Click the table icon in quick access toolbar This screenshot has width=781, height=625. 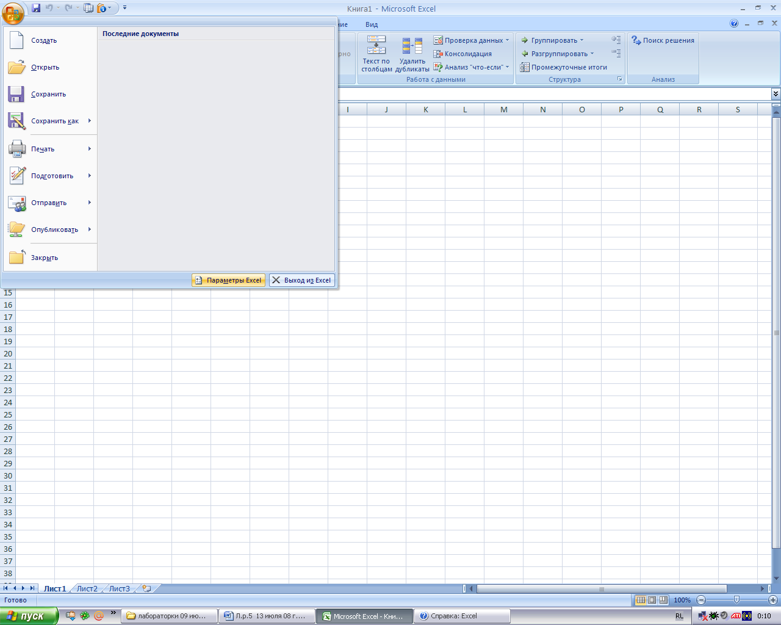click(88, 8)
